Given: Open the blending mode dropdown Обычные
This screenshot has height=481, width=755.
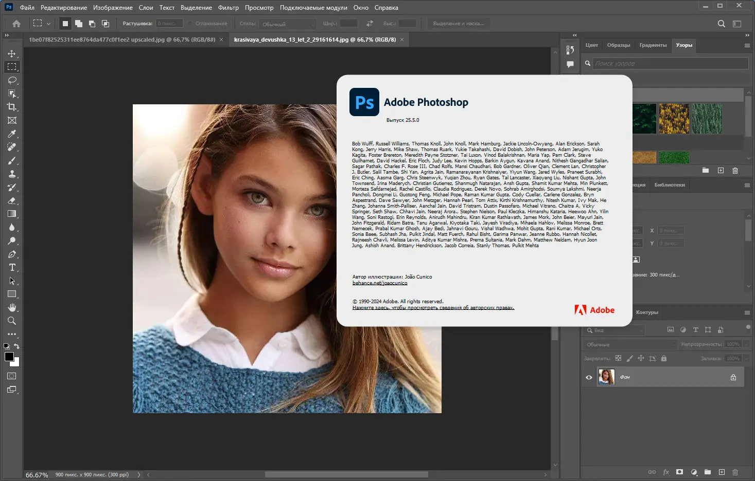Looking at the screenshot, I should pos(630,344).
